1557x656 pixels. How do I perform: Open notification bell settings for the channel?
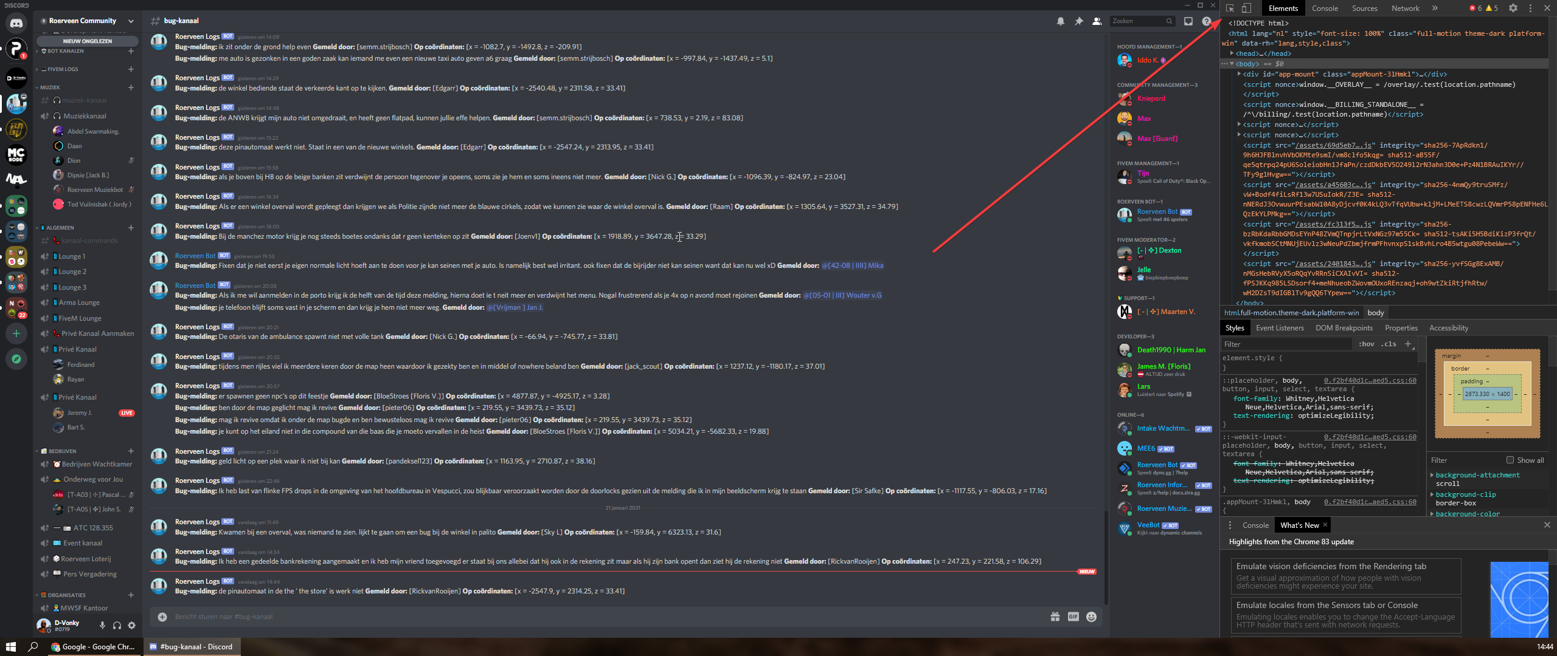click(1060, 21)
